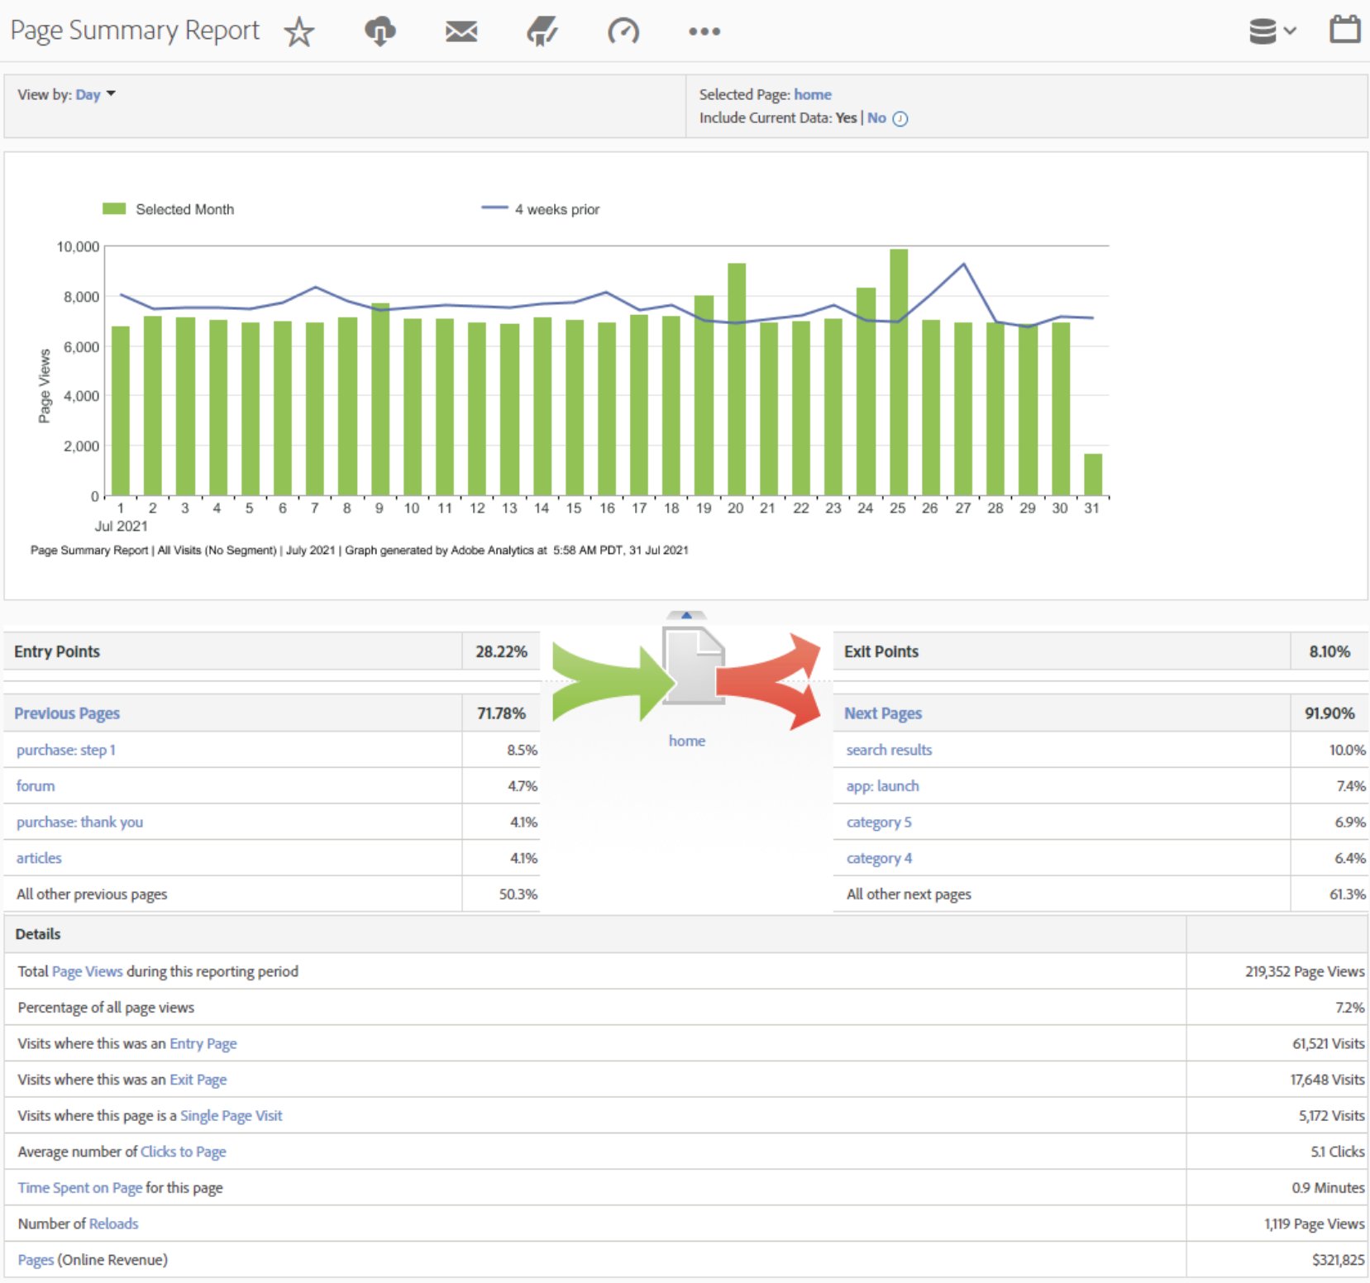Open the Next Pages report link
Screen dimensions: 1370x1283
882,713
